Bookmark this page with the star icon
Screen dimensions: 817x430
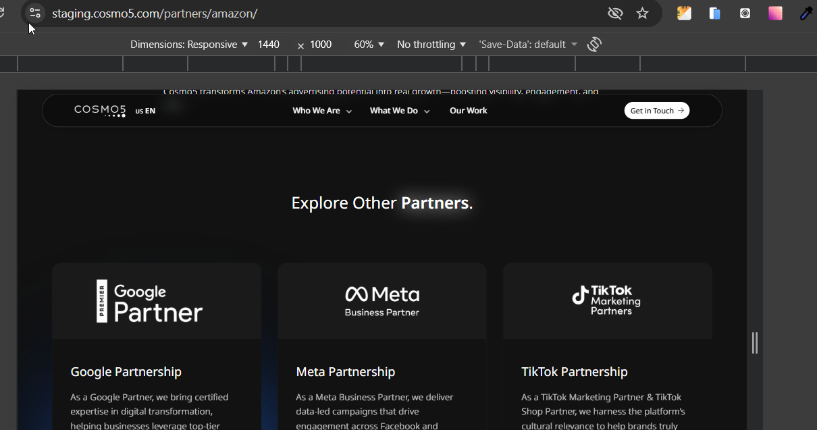tap(642, 14)
